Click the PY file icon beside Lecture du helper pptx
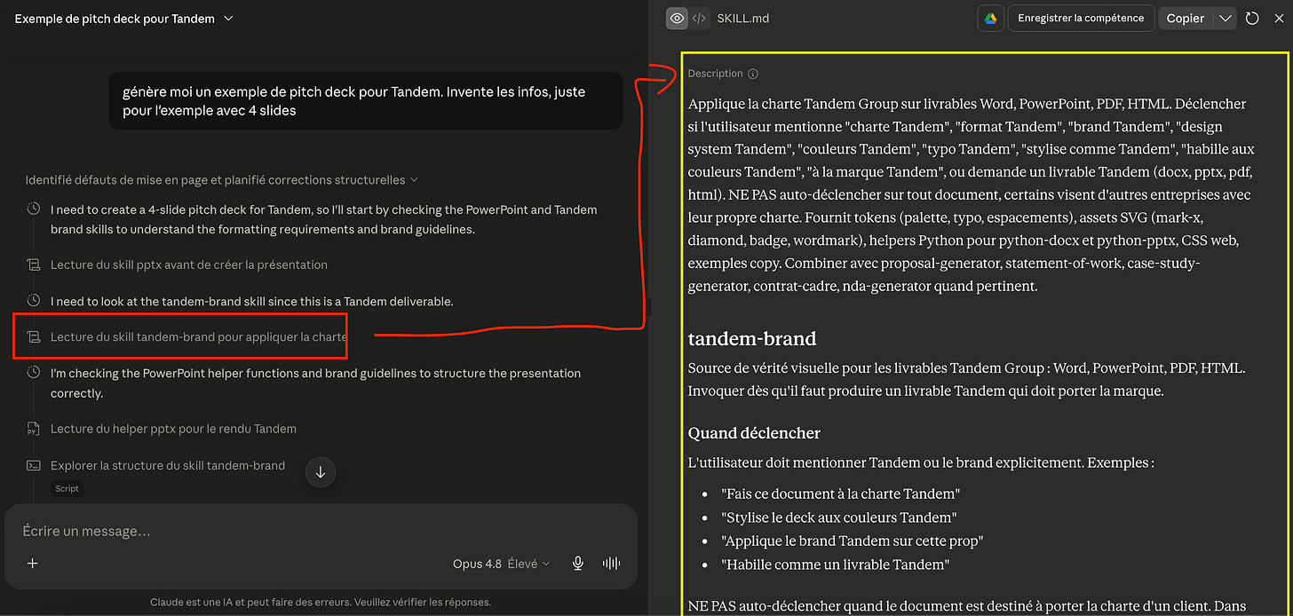The height and width of the screenshot is (616, 1293). 34,429
